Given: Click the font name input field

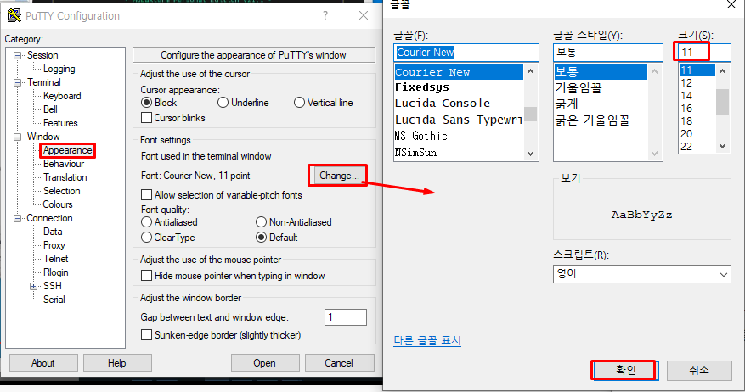Looking at the screenshot, I should point(466,53).
